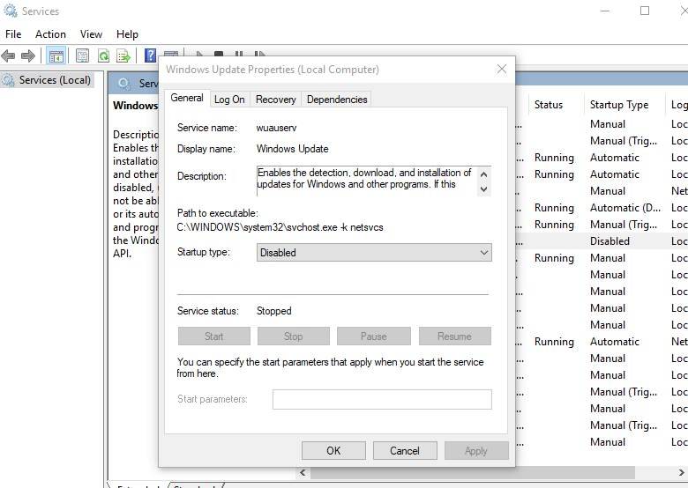The image size is (688, 488).
Task: Click the Disabled startup type cell in the list
Action: [609, 241]
